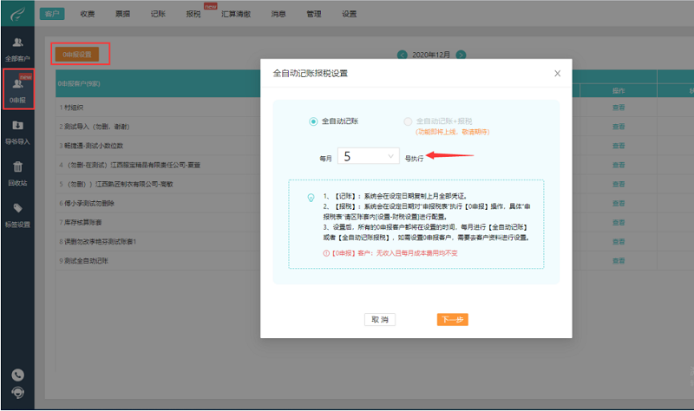Screen dimensions: 694x411
Task: Click the 0申报设置 button
Action: (x=78, y=54)
